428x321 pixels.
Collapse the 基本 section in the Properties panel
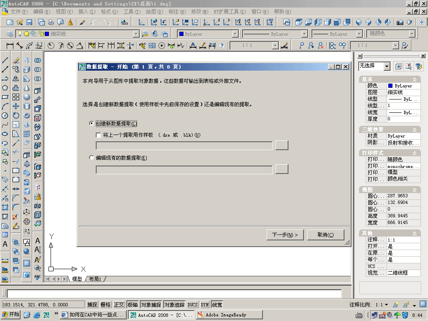click(415, 79)
